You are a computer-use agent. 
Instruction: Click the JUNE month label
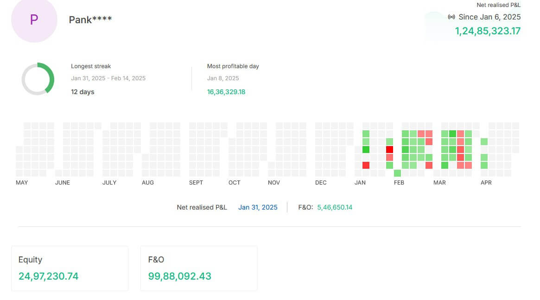62,183
